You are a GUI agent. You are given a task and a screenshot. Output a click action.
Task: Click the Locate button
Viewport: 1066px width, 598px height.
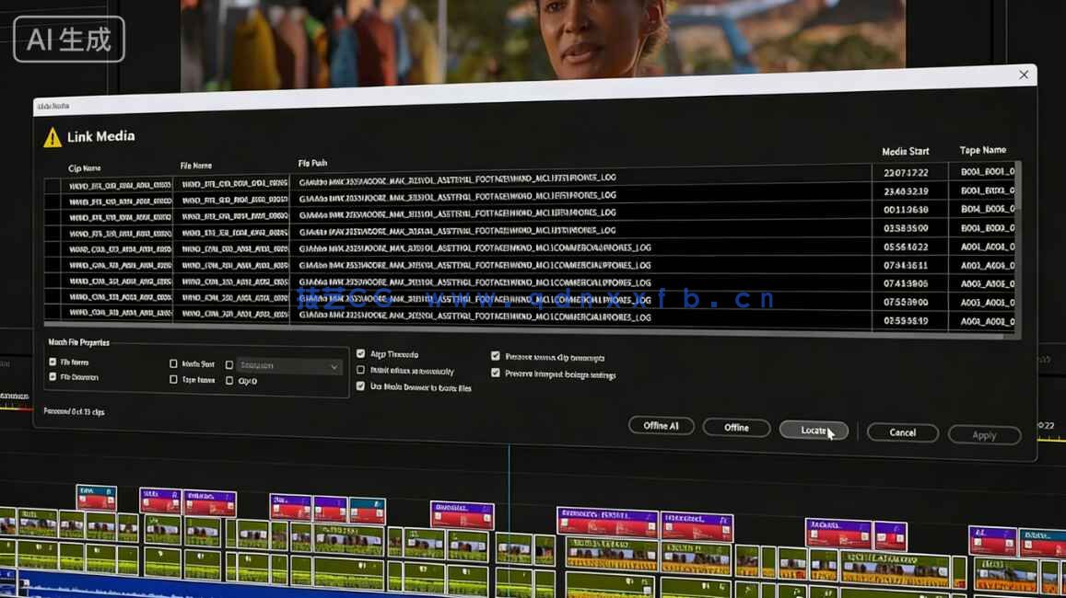coord(814,428)
